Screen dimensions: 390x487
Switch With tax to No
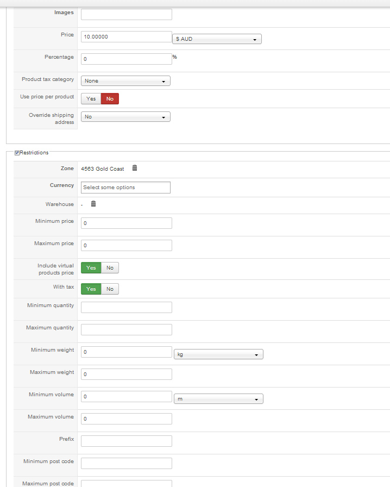click(110, 289)
